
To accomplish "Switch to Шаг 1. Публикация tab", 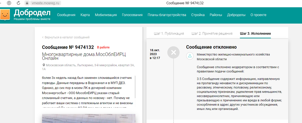I will click(169, 33).
